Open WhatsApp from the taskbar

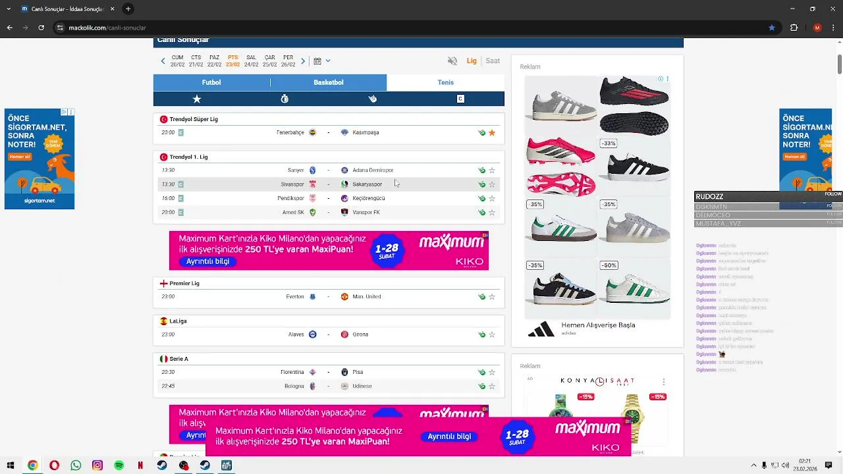point(76,465)
